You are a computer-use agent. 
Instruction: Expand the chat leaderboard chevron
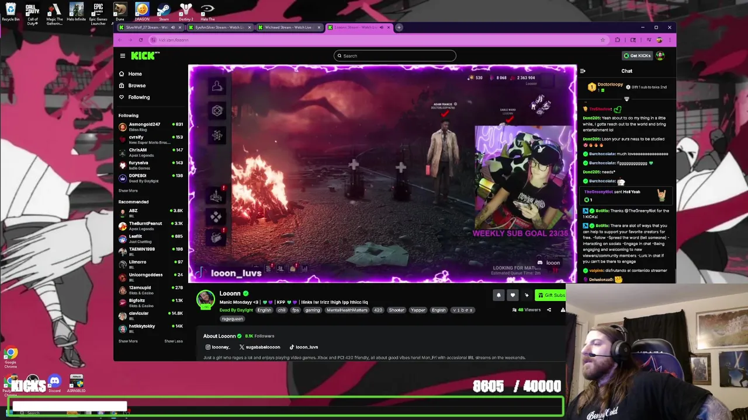click(626, 99)
